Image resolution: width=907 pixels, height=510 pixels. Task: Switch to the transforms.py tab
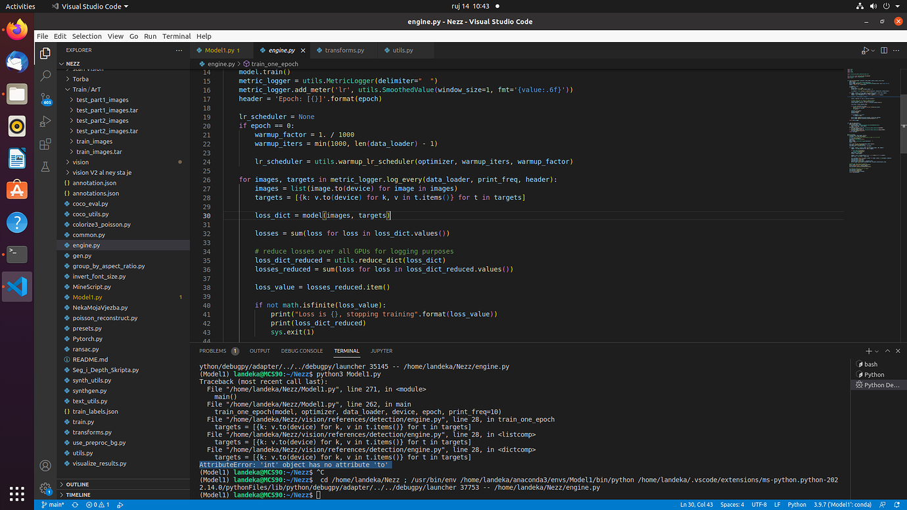pos(344,51)
